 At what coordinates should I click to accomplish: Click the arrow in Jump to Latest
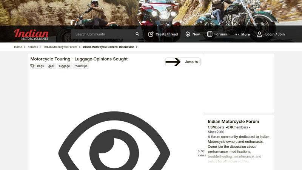(173, 62)
